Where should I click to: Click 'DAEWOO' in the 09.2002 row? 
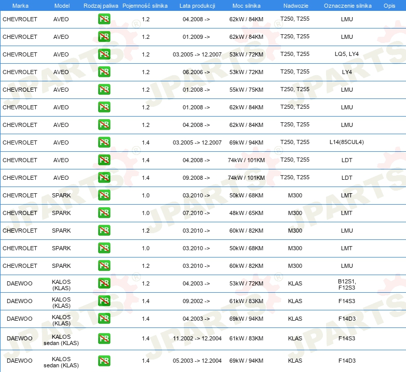[19, 301]
